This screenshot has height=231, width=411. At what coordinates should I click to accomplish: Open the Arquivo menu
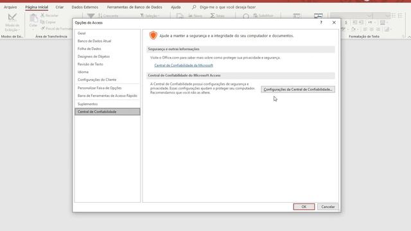(10, 7)
